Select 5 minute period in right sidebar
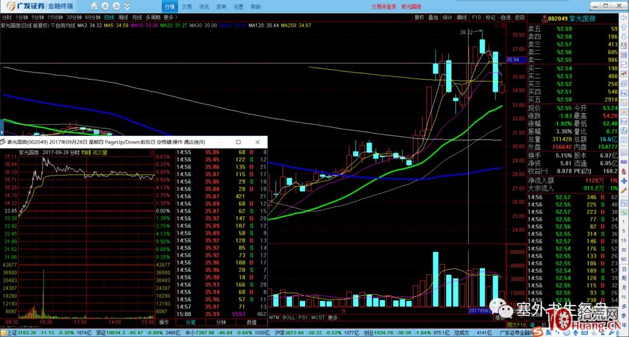This screenshot has width=629, height=337. (624, 231)
